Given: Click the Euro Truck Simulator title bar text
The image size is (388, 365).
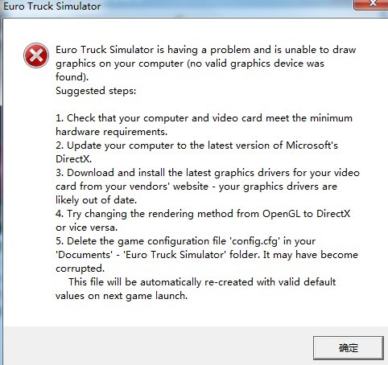Looking at the screenshot, I should click(52, 6).
